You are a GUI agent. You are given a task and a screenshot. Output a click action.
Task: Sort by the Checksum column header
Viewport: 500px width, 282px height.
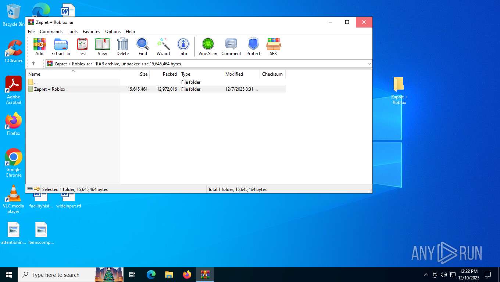[272, 74]
